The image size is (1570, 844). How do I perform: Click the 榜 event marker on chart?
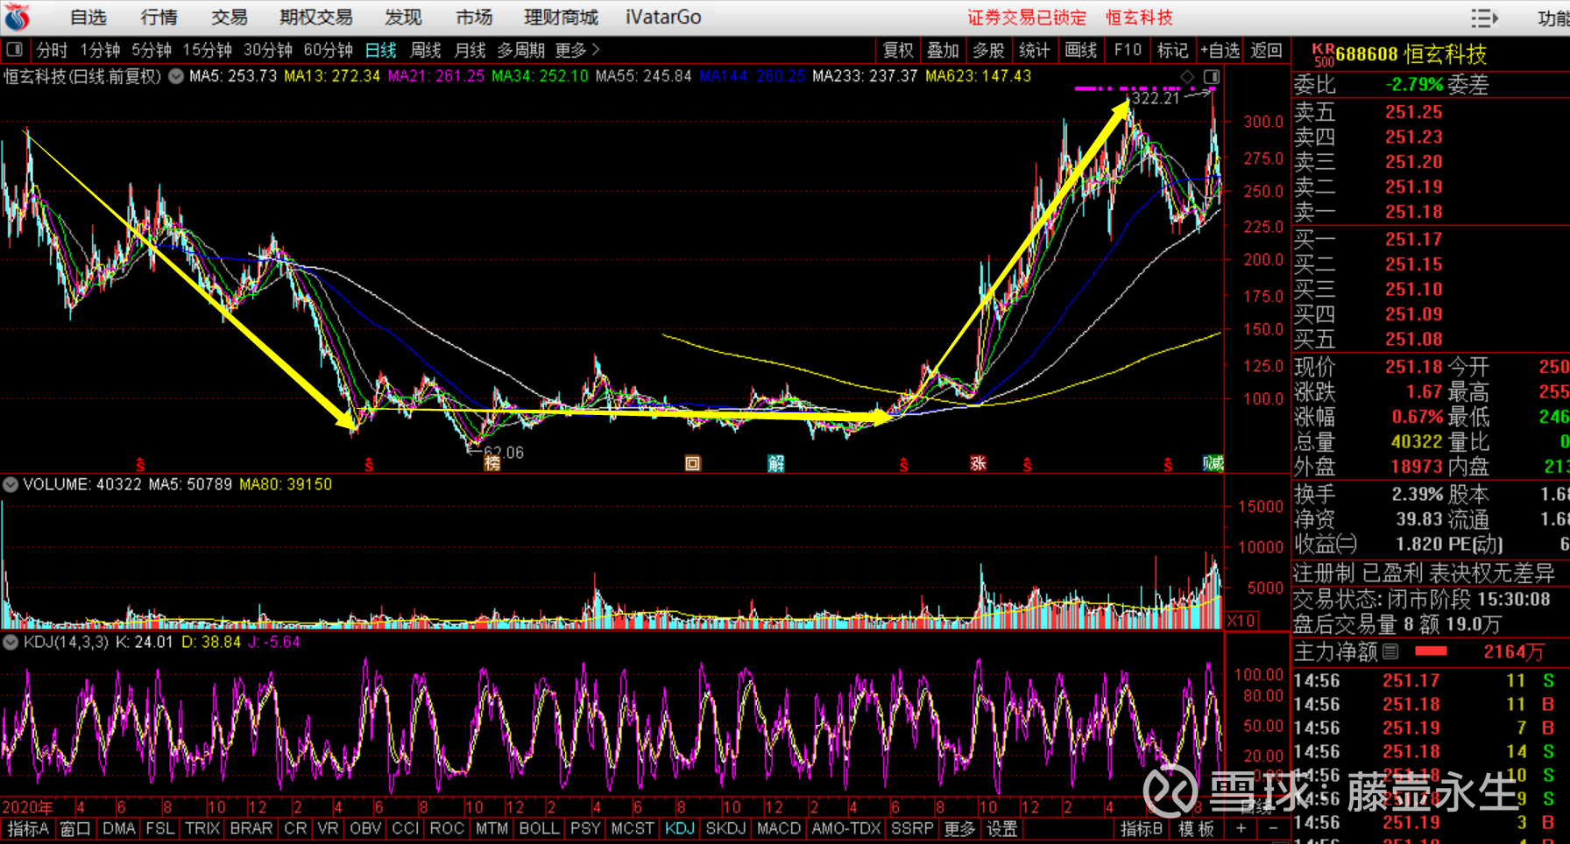[x=492, y=463]
